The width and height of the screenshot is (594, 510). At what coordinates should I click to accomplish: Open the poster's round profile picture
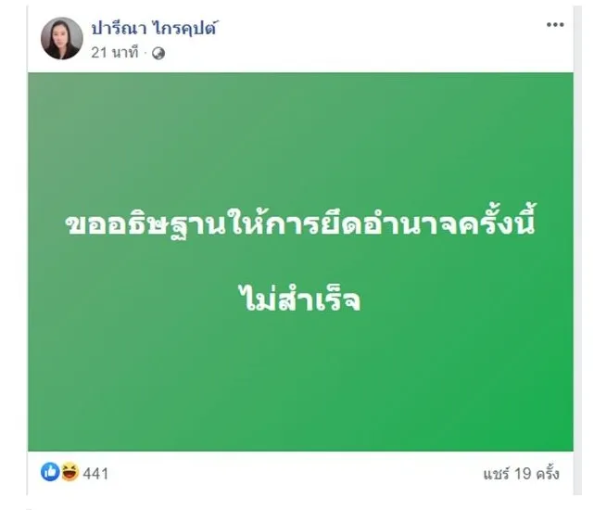click(60, 39)
